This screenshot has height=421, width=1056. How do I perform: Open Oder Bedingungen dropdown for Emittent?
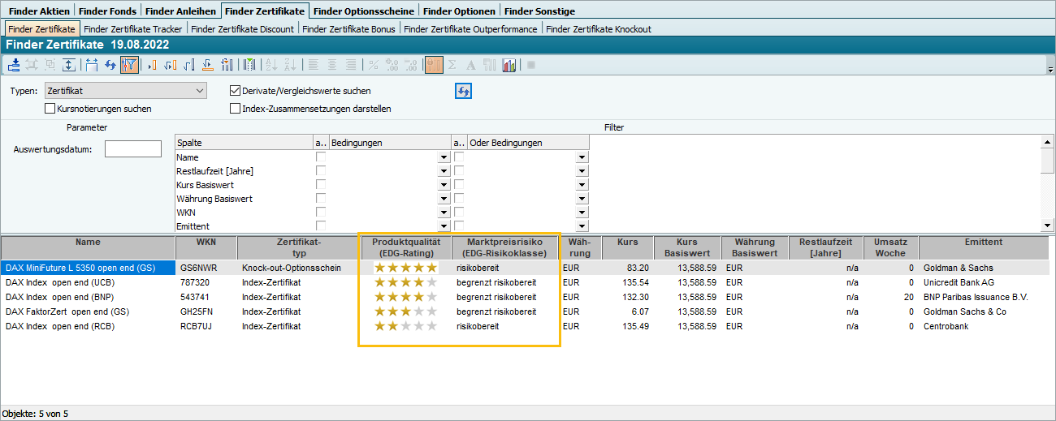[x=582, y=226]
